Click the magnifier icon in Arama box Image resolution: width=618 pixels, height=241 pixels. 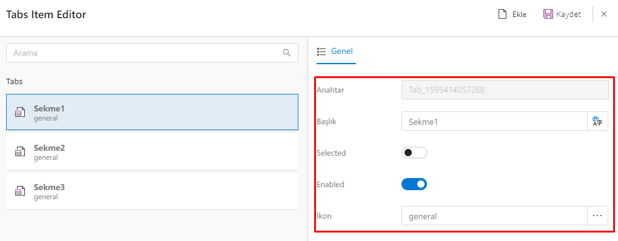(x=287, y=53)
